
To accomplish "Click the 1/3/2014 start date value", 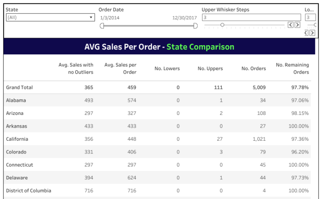I will click(x=110, y=18).
